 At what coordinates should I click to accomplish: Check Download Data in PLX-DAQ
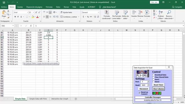pos(153,75)
